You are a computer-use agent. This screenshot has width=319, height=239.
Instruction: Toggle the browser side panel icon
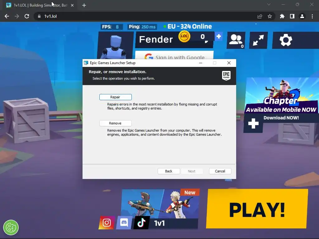click(292, 16)
